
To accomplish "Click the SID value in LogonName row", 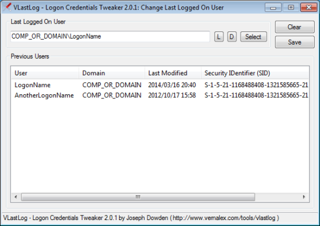I will click(257, 85).
